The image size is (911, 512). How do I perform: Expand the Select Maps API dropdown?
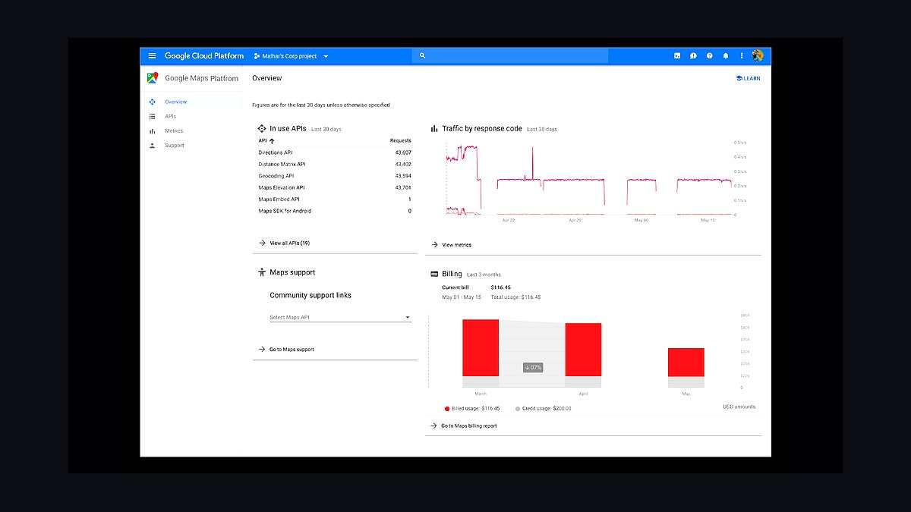[x=340, y=318]
